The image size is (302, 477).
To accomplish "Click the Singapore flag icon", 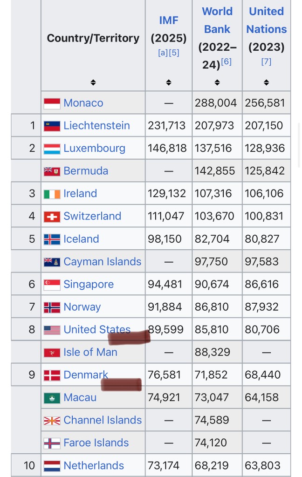I will pyautogui.click(x=52, y=285).
